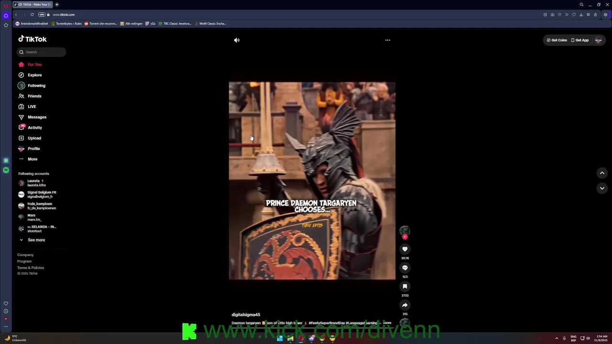
Task: Open followed account Fcde_kampioenen
Action: (37, 206)
